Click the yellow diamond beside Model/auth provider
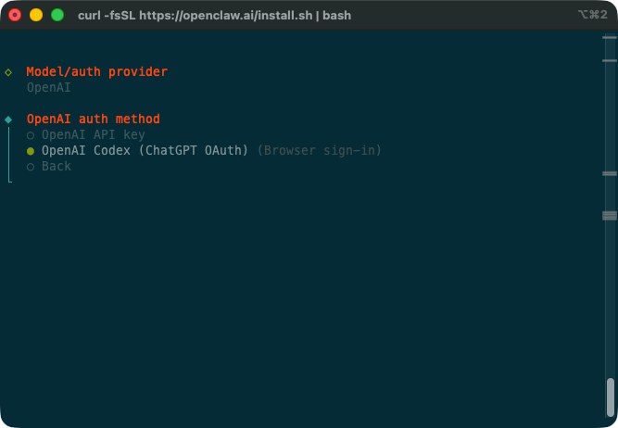Image resolution: width=618 pixels, height=428 pixels. pyautogui.click(x=8, y=71)
